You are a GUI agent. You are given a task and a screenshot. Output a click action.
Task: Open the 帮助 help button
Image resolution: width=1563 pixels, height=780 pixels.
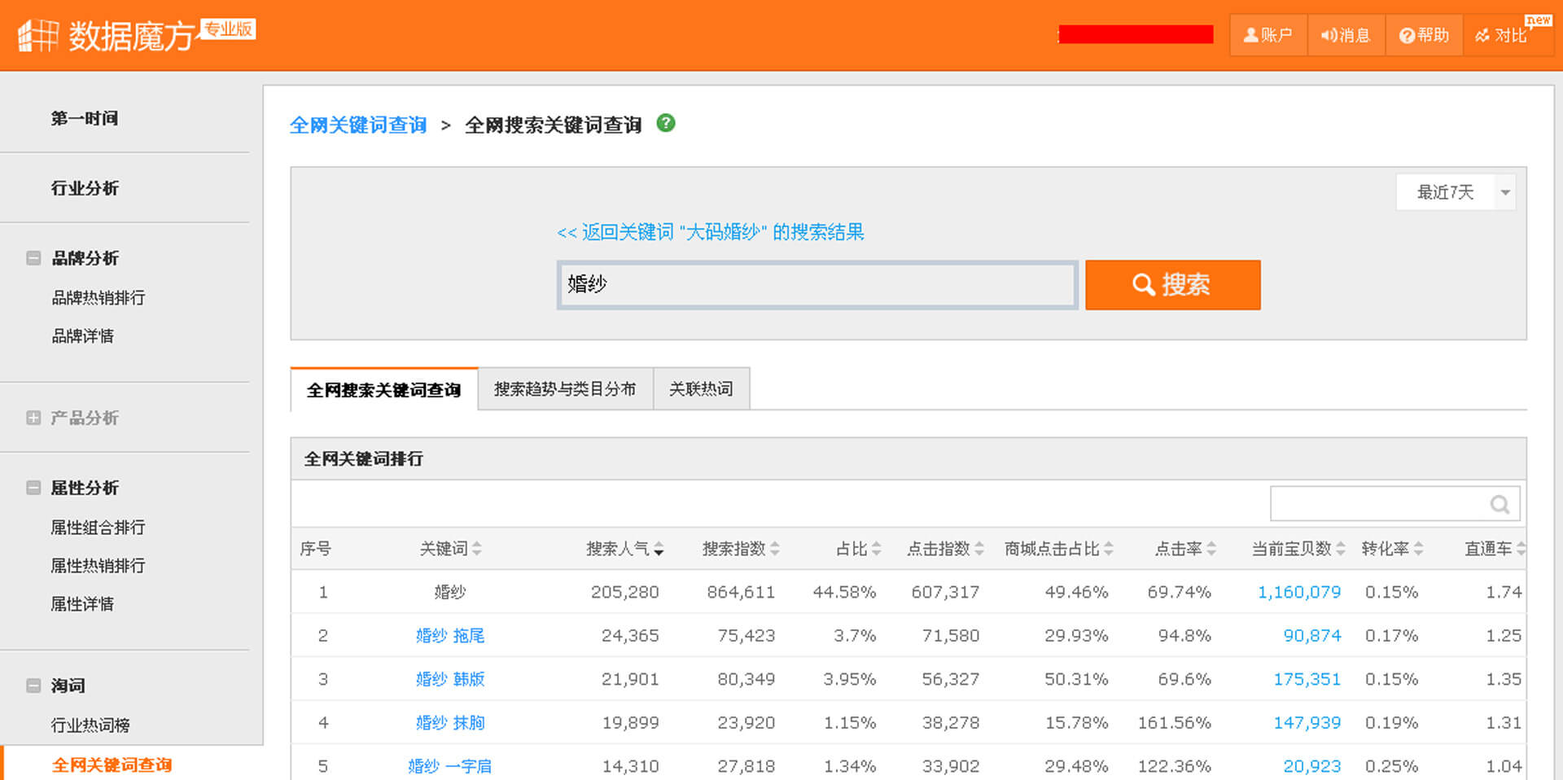[x=1424, y=35]
